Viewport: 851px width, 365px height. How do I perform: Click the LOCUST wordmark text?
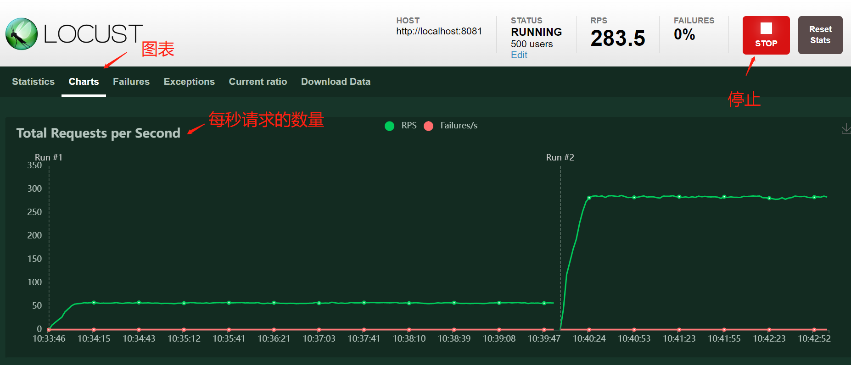[93, 34]
